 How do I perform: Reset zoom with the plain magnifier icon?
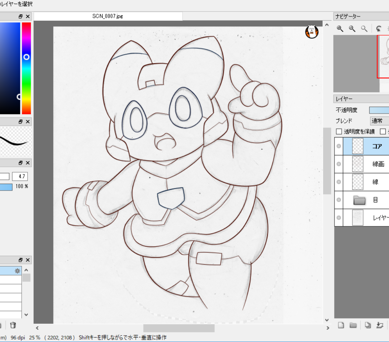click(x=364, y=29)
